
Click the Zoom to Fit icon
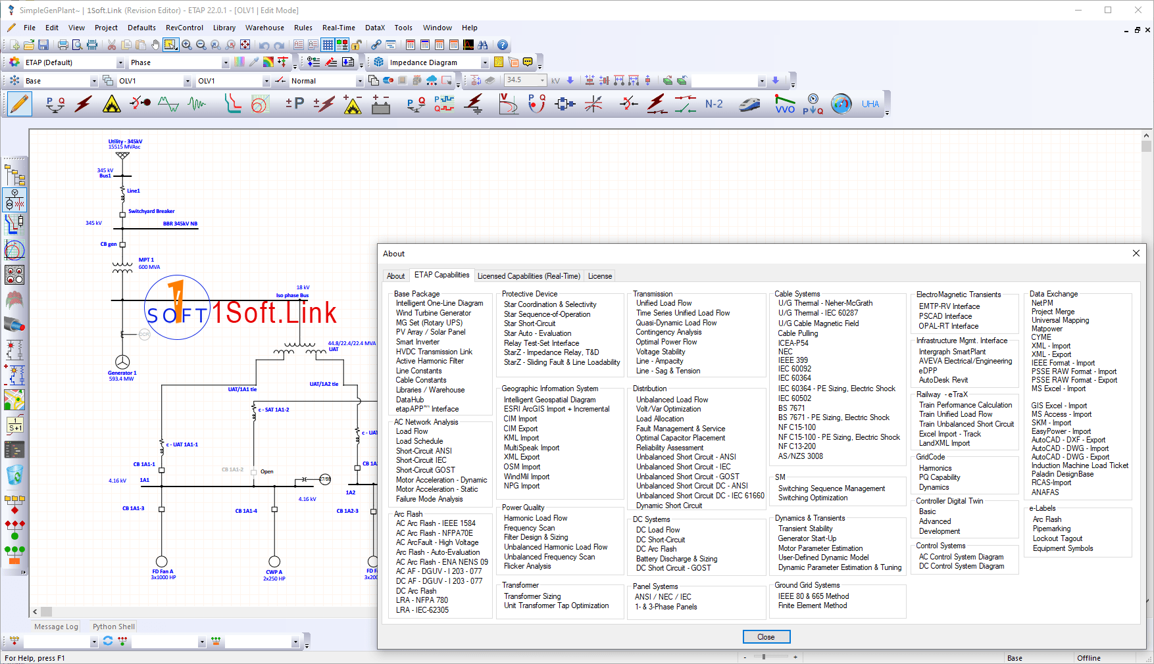(x=245, y=45)
